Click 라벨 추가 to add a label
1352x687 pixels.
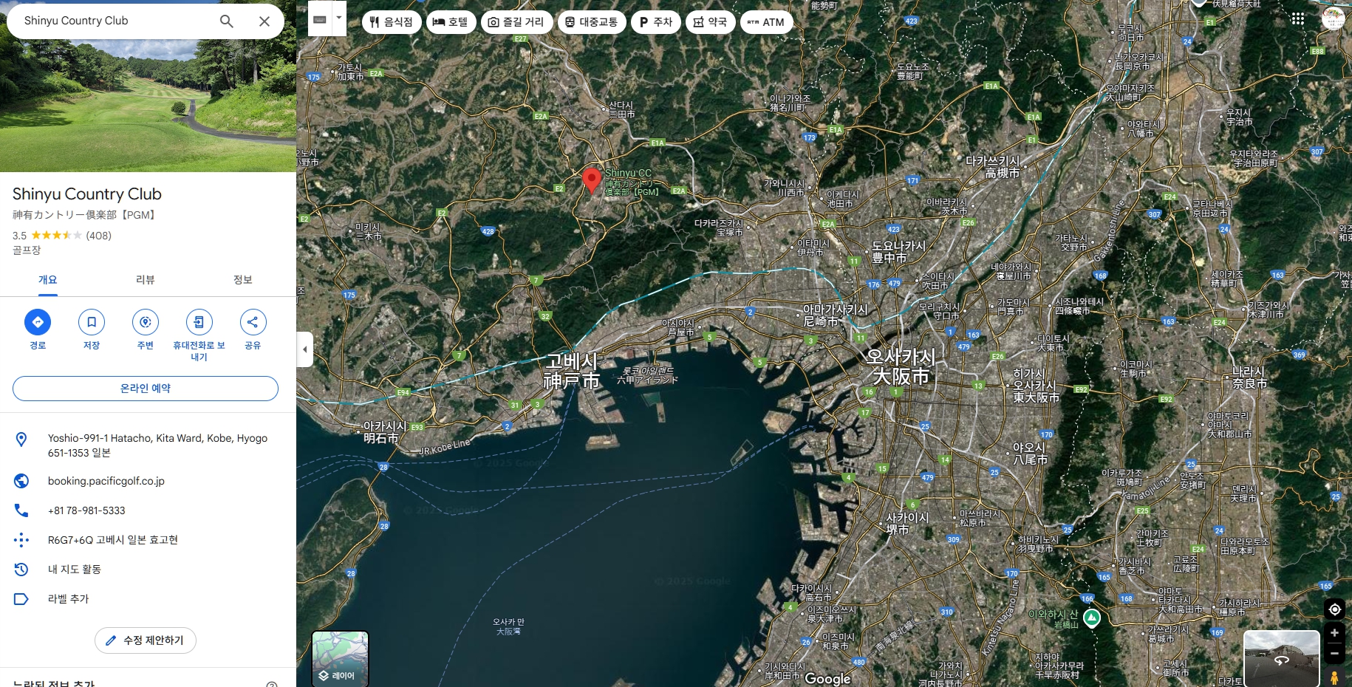(x=68, y=599)
